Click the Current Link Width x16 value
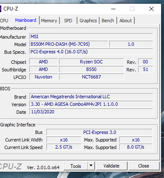Image resolution: width=164 pixels, height=178 pixels. [x=64, y=140]
